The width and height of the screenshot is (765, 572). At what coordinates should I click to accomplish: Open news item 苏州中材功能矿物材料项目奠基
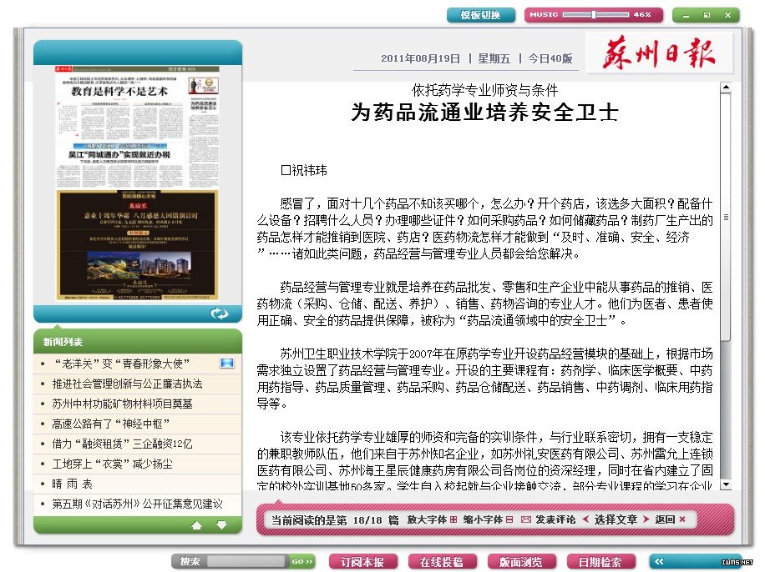(x=122, y=404)
